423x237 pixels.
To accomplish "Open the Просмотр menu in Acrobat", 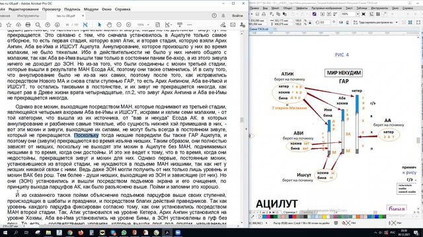I will pos(52,9).
